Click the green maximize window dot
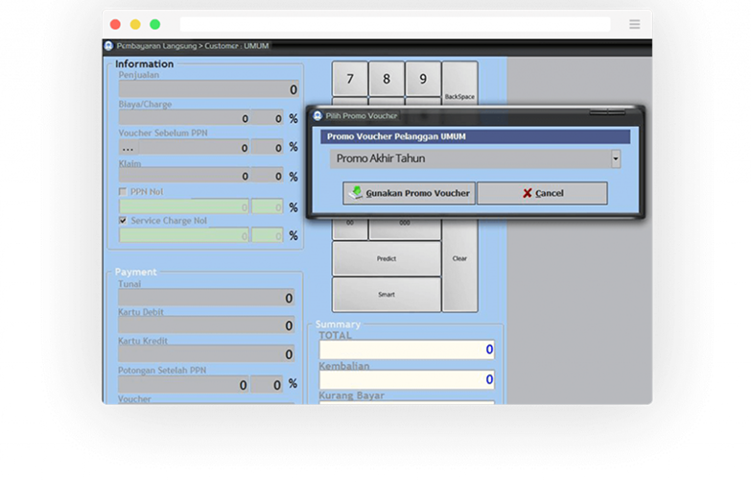This screenshot has height=483, width=751. [x=154, y=24]
